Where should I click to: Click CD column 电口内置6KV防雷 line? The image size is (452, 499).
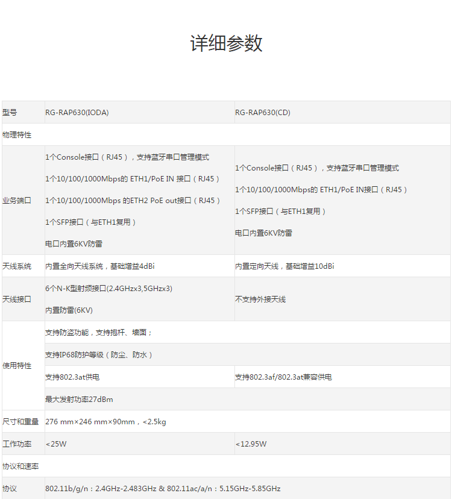coord(263,233)
